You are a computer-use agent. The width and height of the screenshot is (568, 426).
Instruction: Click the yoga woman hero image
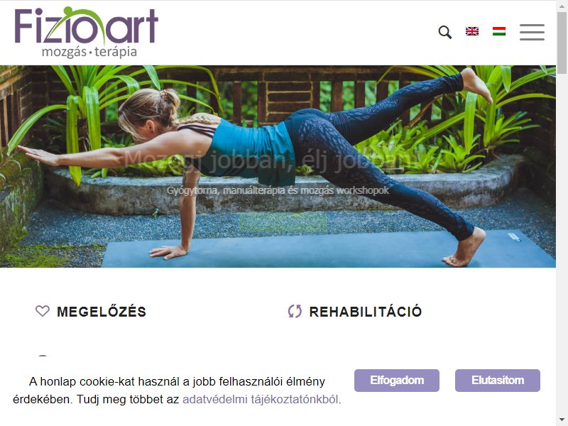click(278, 166)
